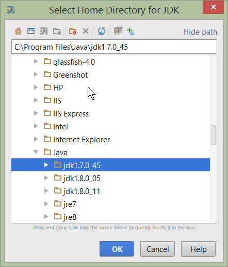The height and width of the screenshot is (267, 228).
Task: Go to the Home directory icon
Action: pyautogui.click(x=18, y=32)
